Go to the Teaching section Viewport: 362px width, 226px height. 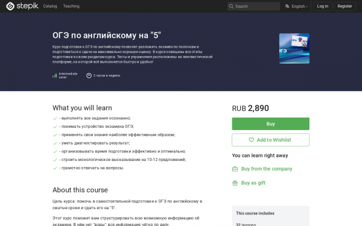(71, 6)
